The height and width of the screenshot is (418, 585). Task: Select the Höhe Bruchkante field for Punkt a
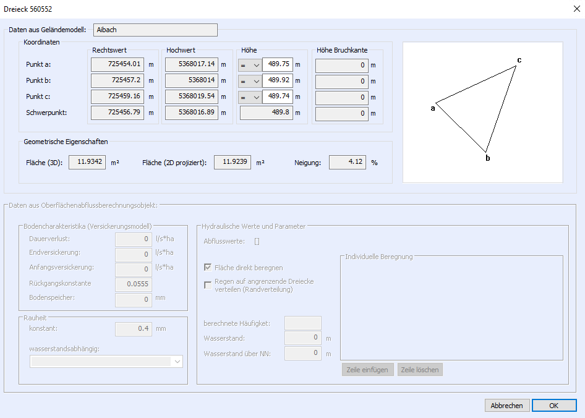342,65
